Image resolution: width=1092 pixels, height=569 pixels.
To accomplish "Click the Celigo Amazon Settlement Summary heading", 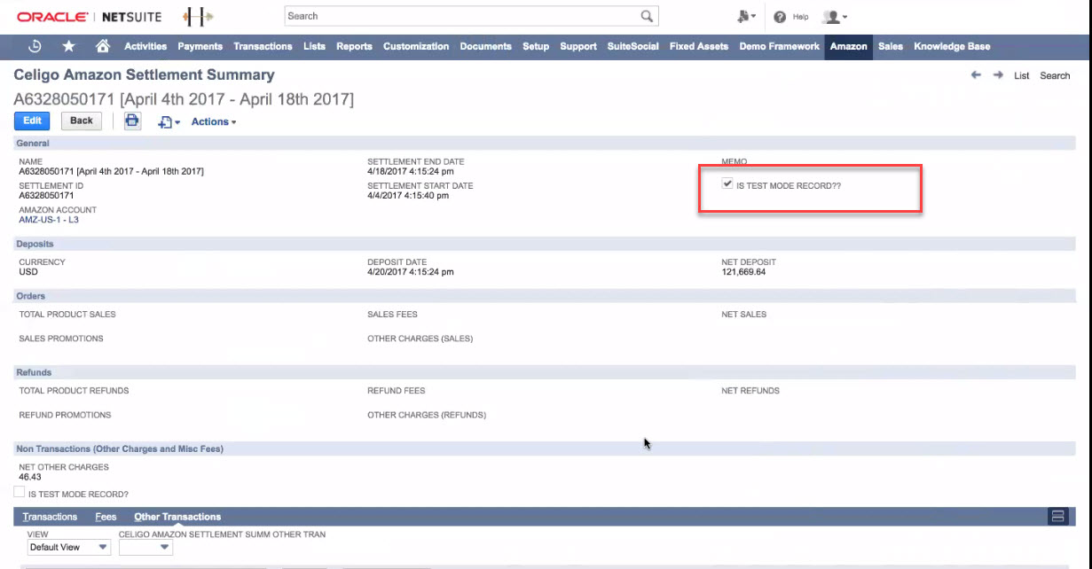I will click(145, 75).
